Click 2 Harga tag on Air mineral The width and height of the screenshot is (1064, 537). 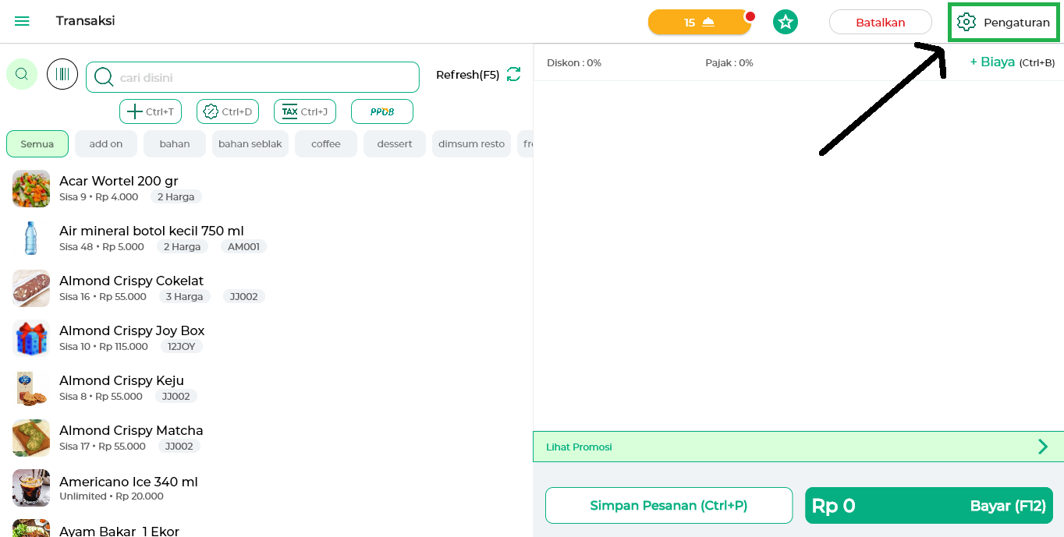coord(182,247)
